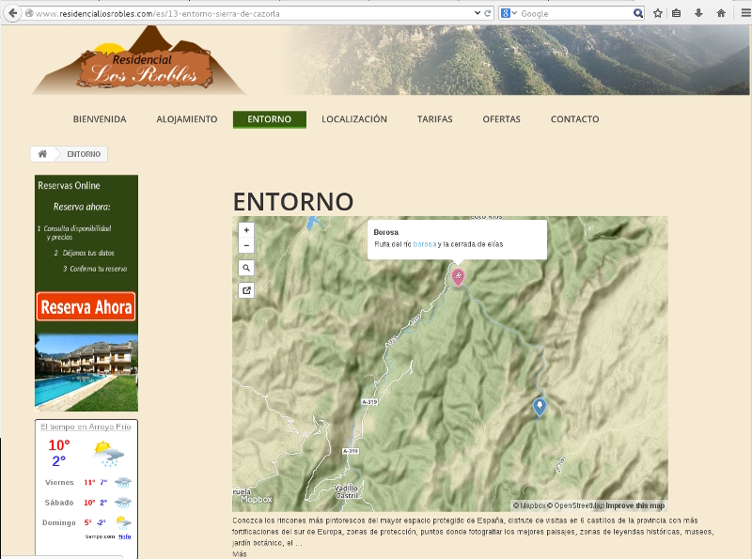Open the Google search engine selector
752x559 pixels.
509,13
